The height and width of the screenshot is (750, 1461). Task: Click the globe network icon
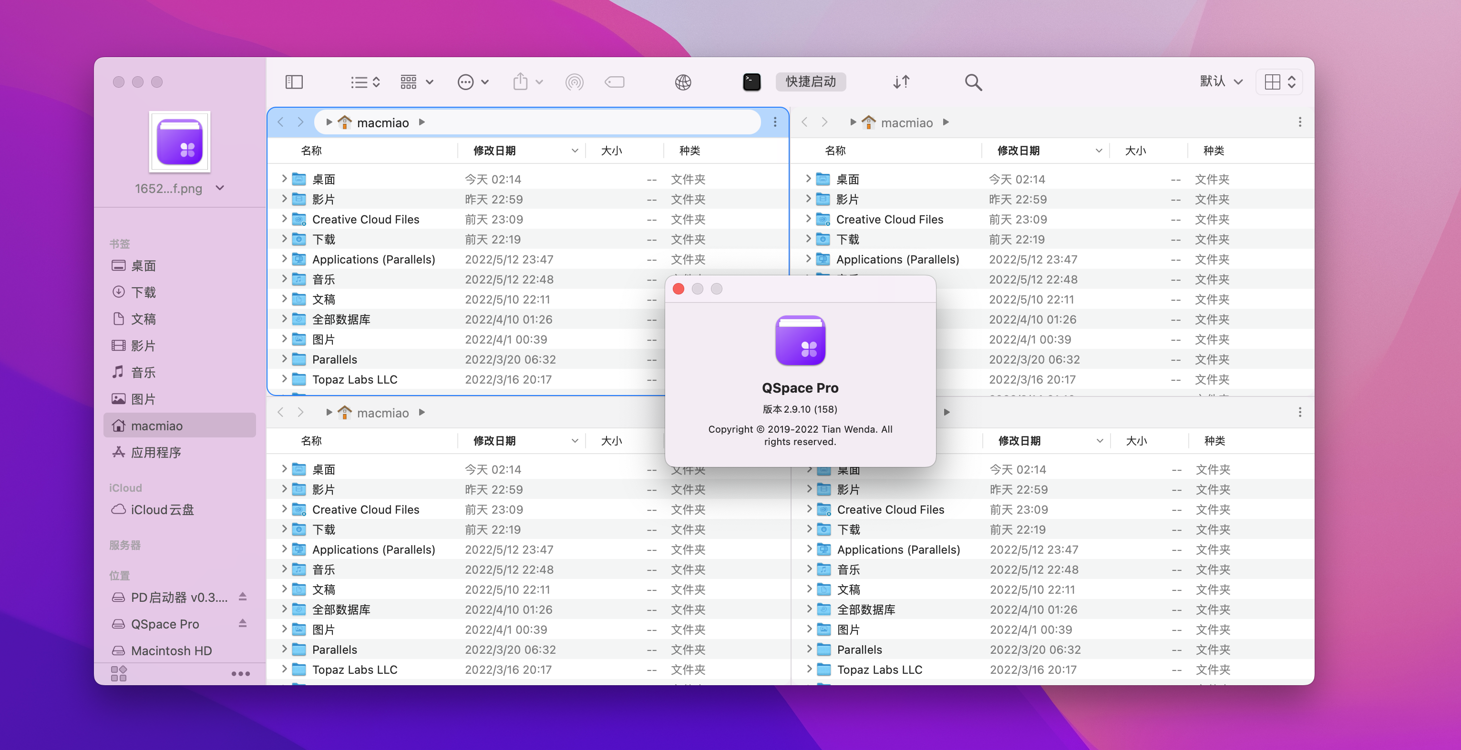pos(683,82)
